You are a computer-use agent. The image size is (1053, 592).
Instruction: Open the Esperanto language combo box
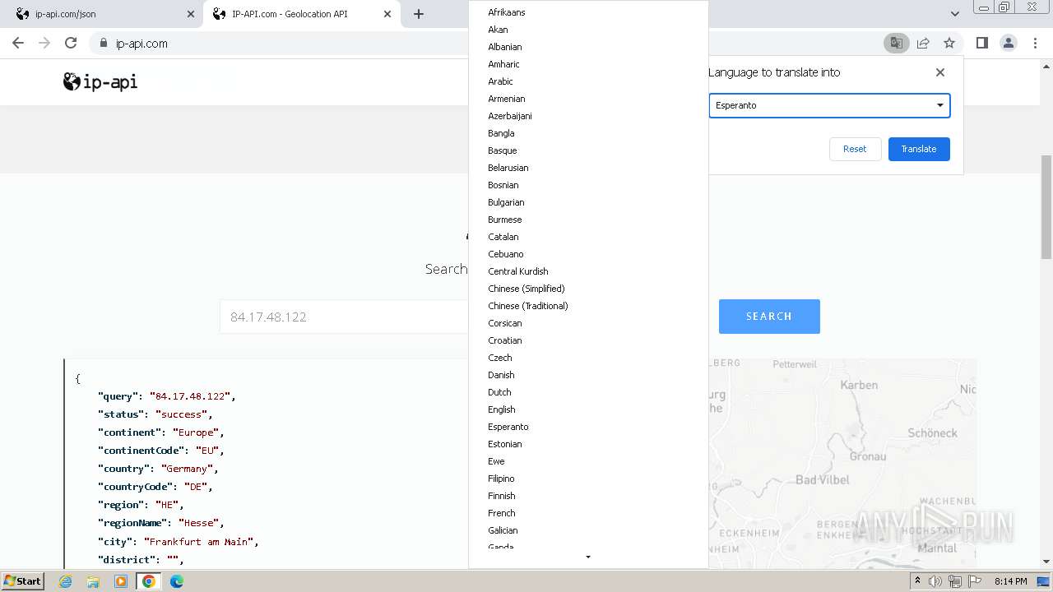click(829, 105)
